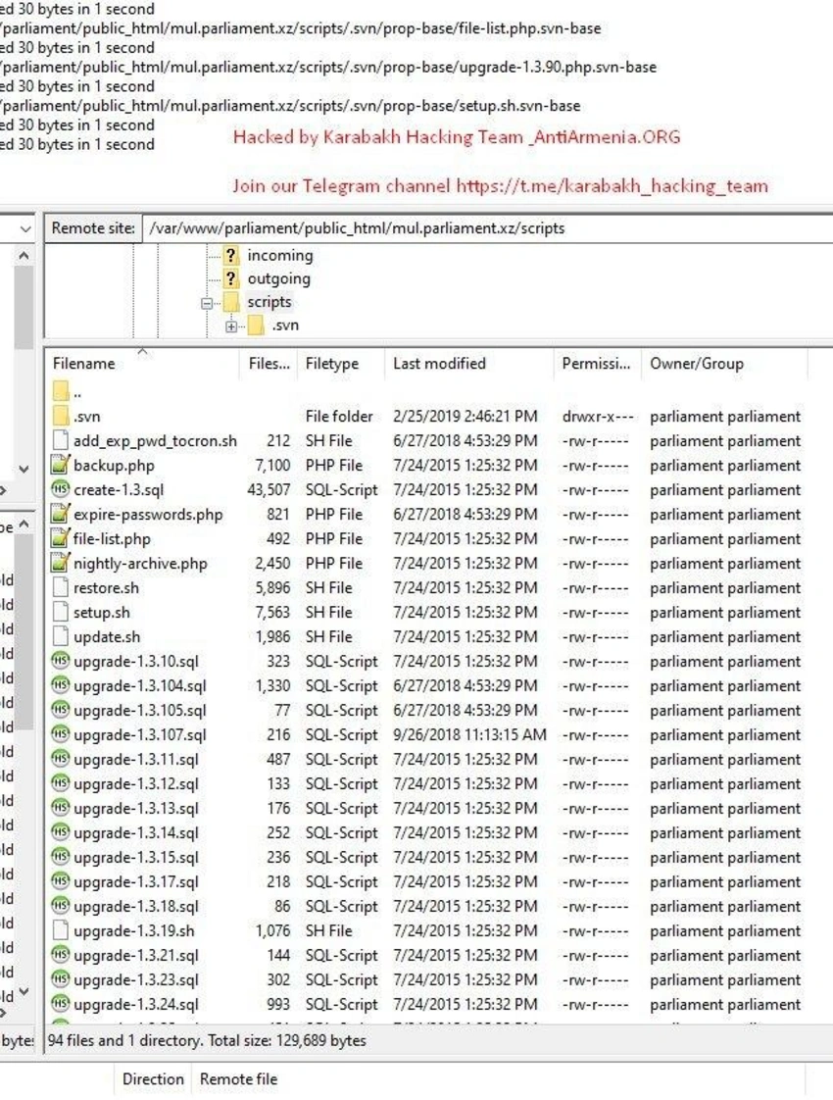
Task: Sort file list by Permissions column
Action: (597, 364)
